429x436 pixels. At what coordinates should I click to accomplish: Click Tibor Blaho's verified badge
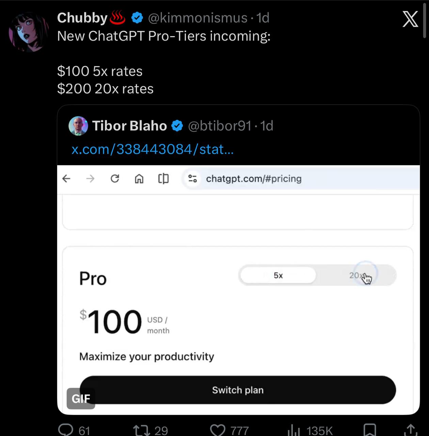177,126
